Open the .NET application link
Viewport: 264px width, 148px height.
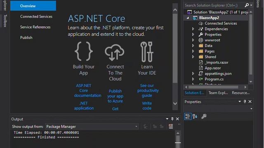point(84,106)
